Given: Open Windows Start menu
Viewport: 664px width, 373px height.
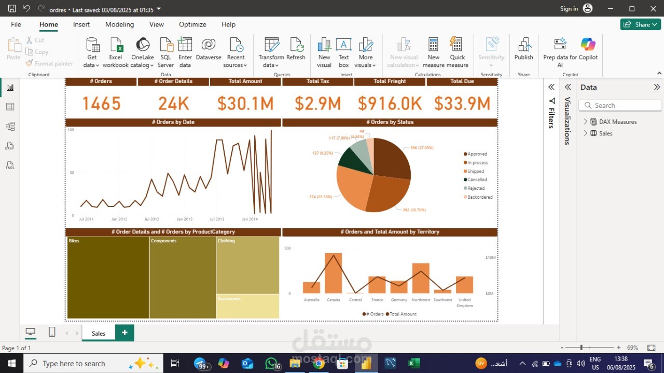Looking at the screenshot, I should point(11,363).
